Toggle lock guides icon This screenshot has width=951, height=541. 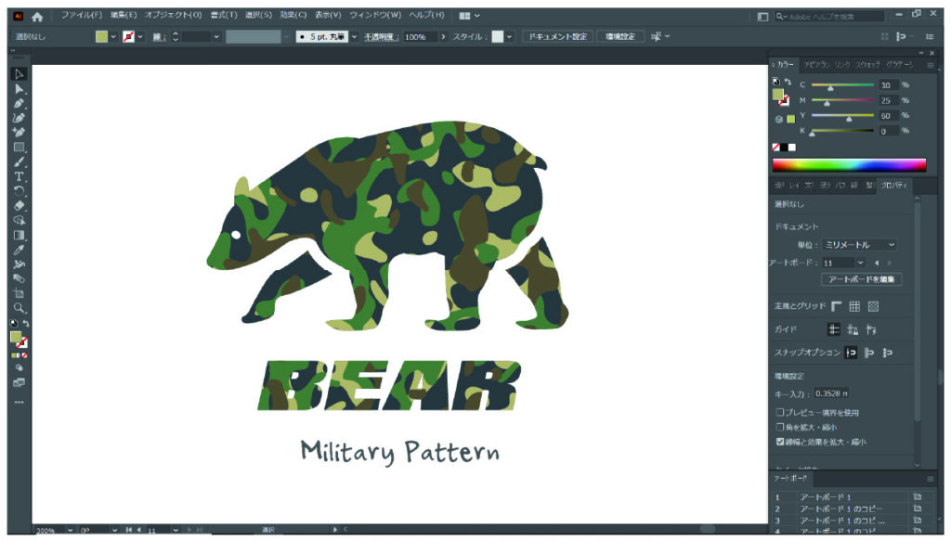853,329
